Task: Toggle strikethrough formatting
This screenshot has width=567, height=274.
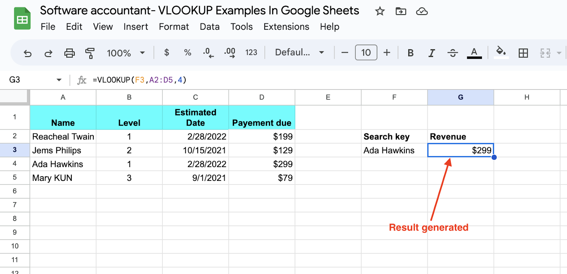Action: pyautogui.click(x=453, y=53)
